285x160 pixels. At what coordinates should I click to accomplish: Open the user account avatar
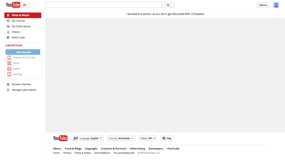click(276, 5)
